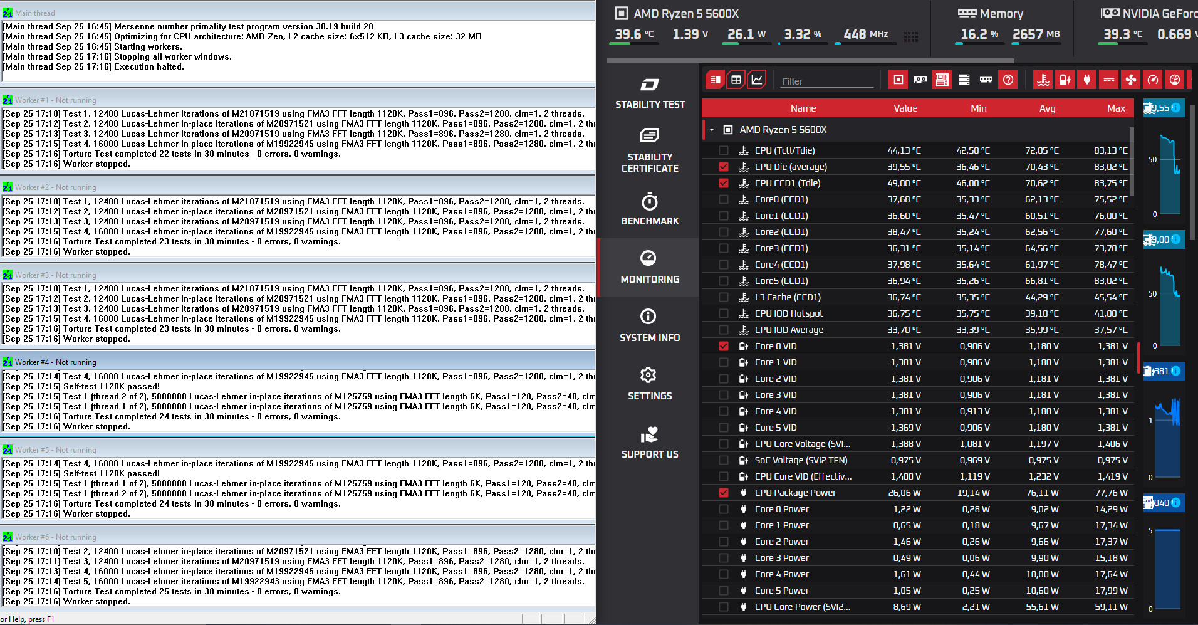
Task: Toggle the unknown-device question mark filter
Action: pos(1008,80)
